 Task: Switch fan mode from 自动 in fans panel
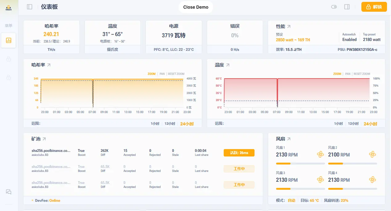[x=291, y=200]
